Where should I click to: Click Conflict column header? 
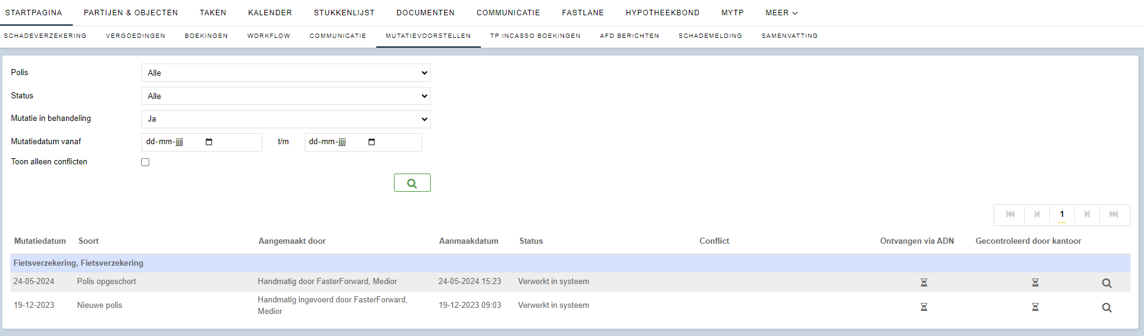coord(714,241)
